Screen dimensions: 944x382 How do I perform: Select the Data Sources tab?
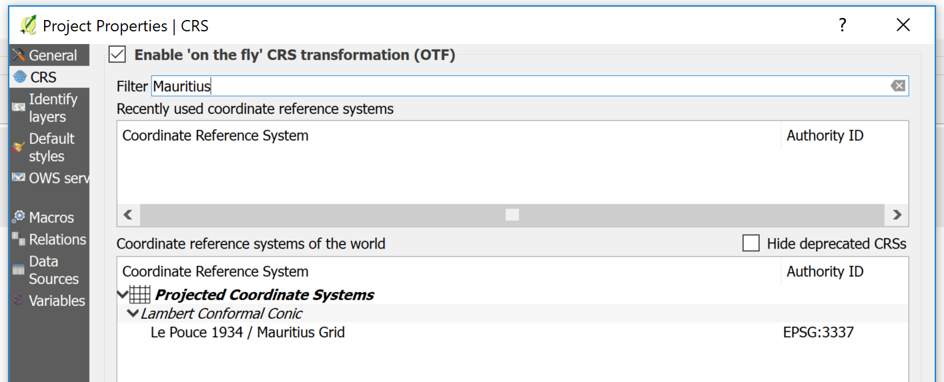point(49,270)
